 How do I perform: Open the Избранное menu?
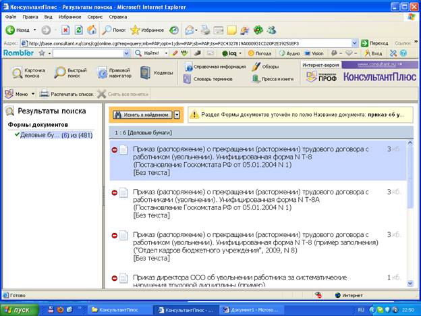click(70, 16)
